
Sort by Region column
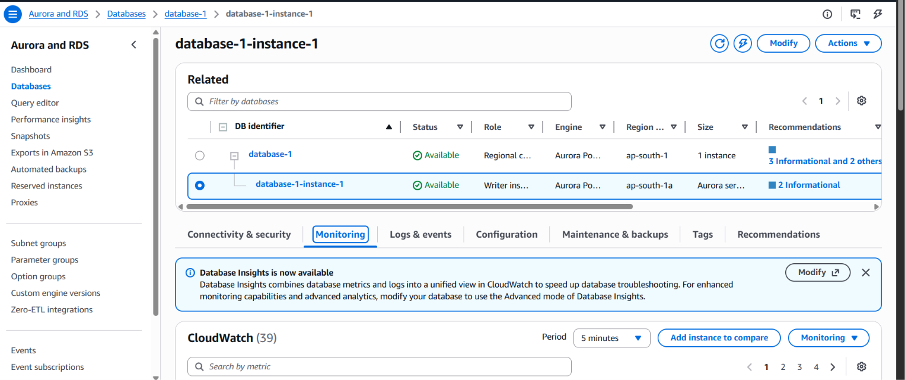(x=674, y=127)
